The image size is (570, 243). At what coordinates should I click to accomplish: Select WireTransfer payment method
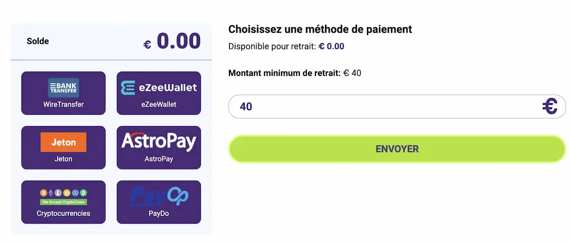(x=63, y=104)
